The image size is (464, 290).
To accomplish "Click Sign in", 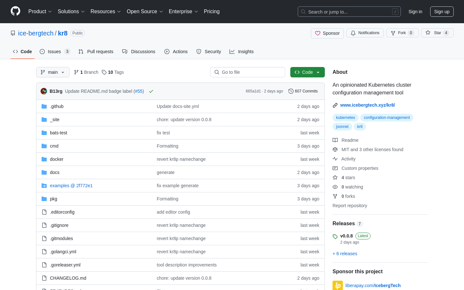I will 415,12.
